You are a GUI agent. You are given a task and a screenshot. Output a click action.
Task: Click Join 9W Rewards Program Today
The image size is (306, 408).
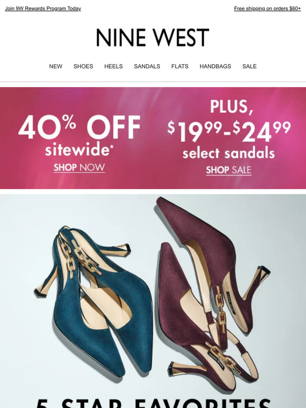43,8
